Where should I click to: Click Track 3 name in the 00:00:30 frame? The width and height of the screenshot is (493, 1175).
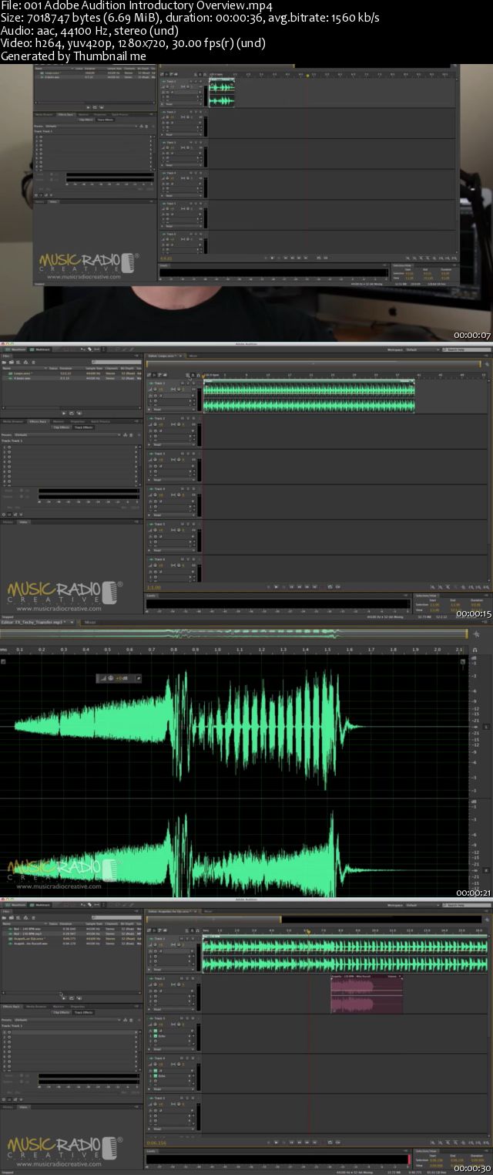[x=159, y=1018]
